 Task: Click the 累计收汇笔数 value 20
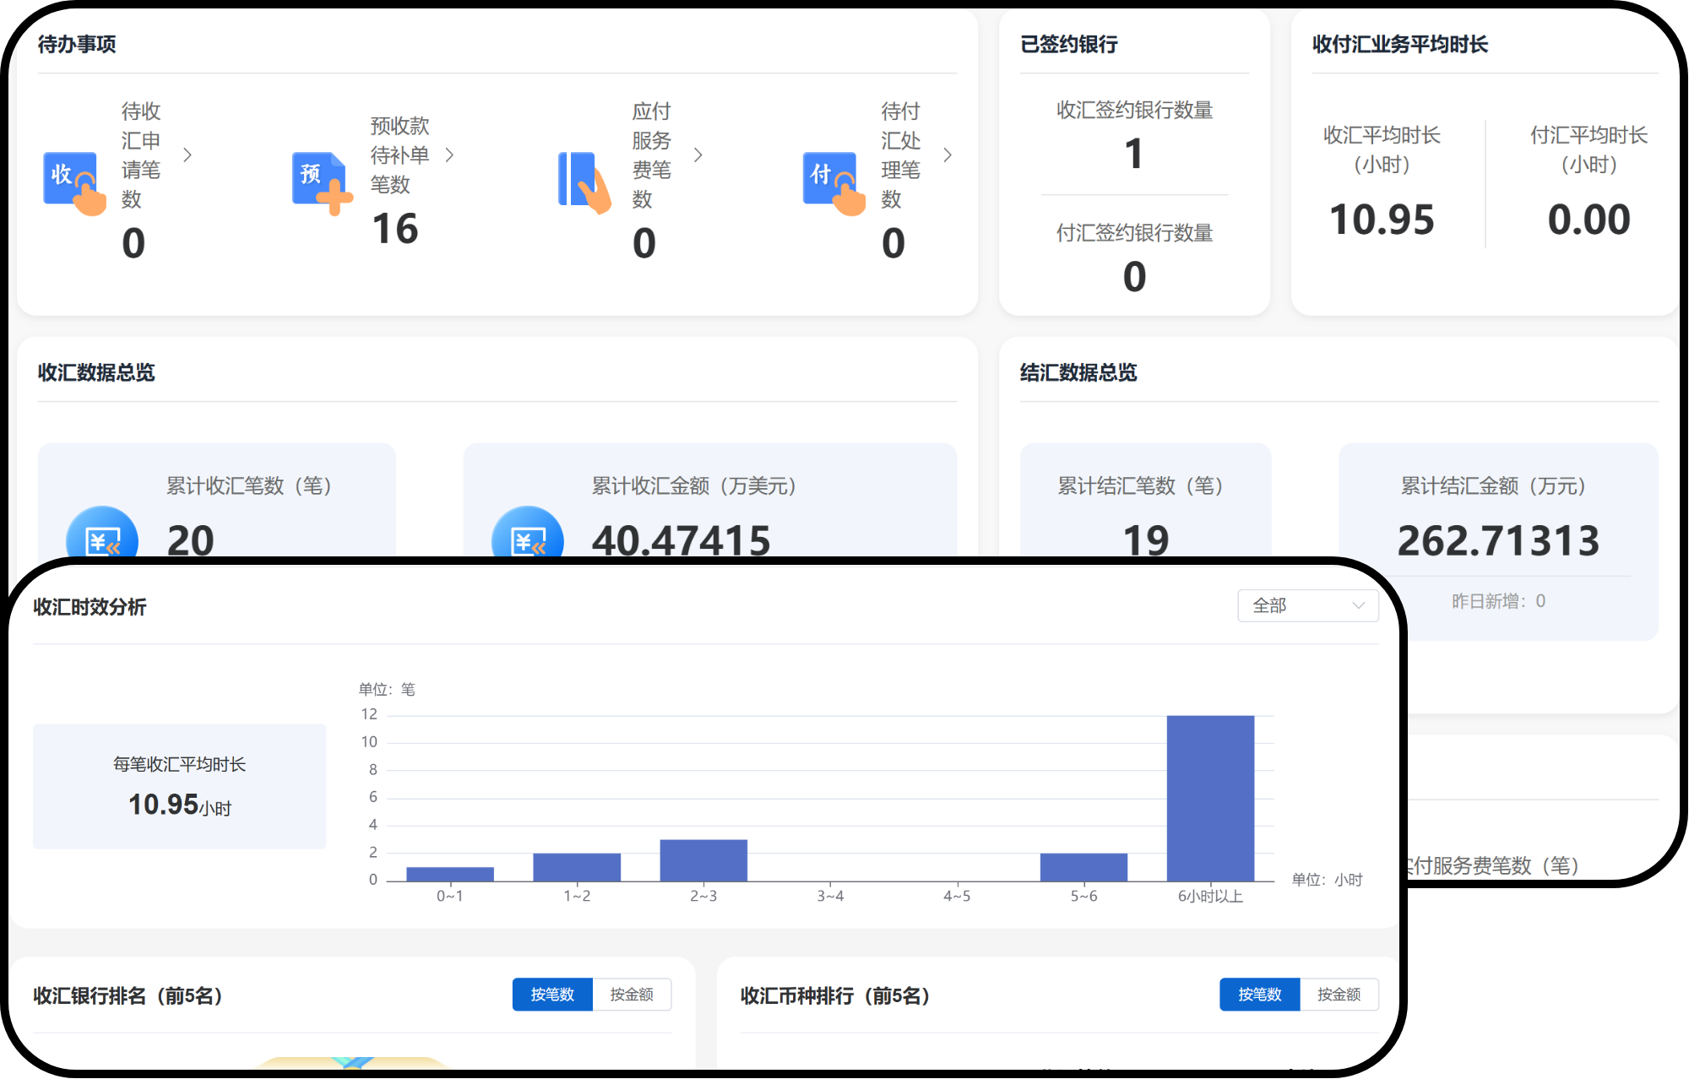pos(190,540)
